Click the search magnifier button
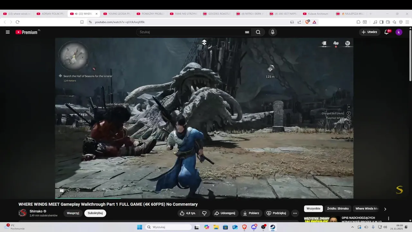This screenshot has height=232, width=412. pyautogui.click(x=258, y=32)
